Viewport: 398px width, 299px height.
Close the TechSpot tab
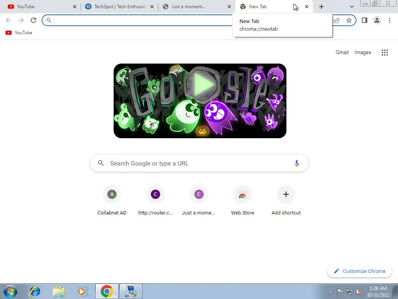(x=152, y=7)
